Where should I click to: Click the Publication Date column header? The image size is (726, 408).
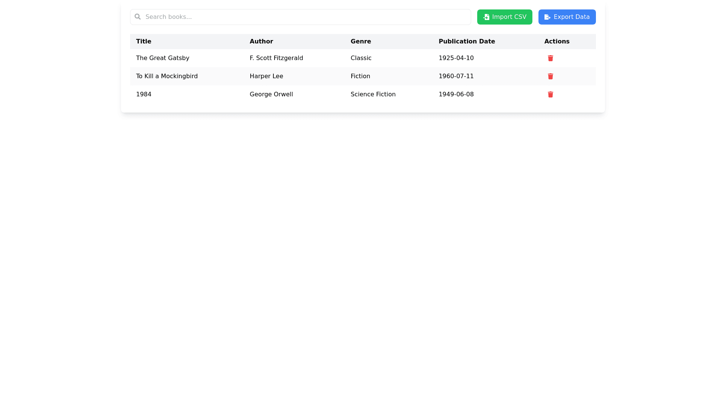coord(467,42)
